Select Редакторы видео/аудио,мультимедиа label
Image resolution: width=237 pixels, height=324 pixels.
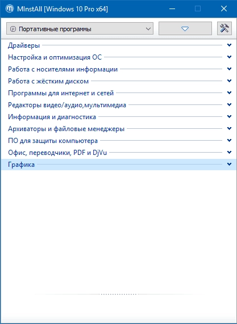[67, 105]
